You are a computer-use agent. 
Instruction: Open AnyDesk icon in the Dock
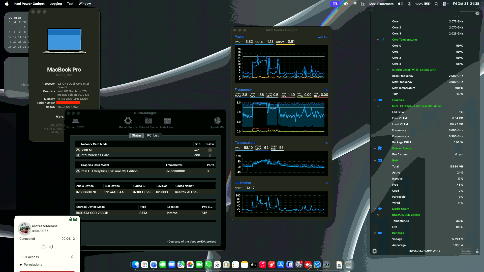coord(308,265)
